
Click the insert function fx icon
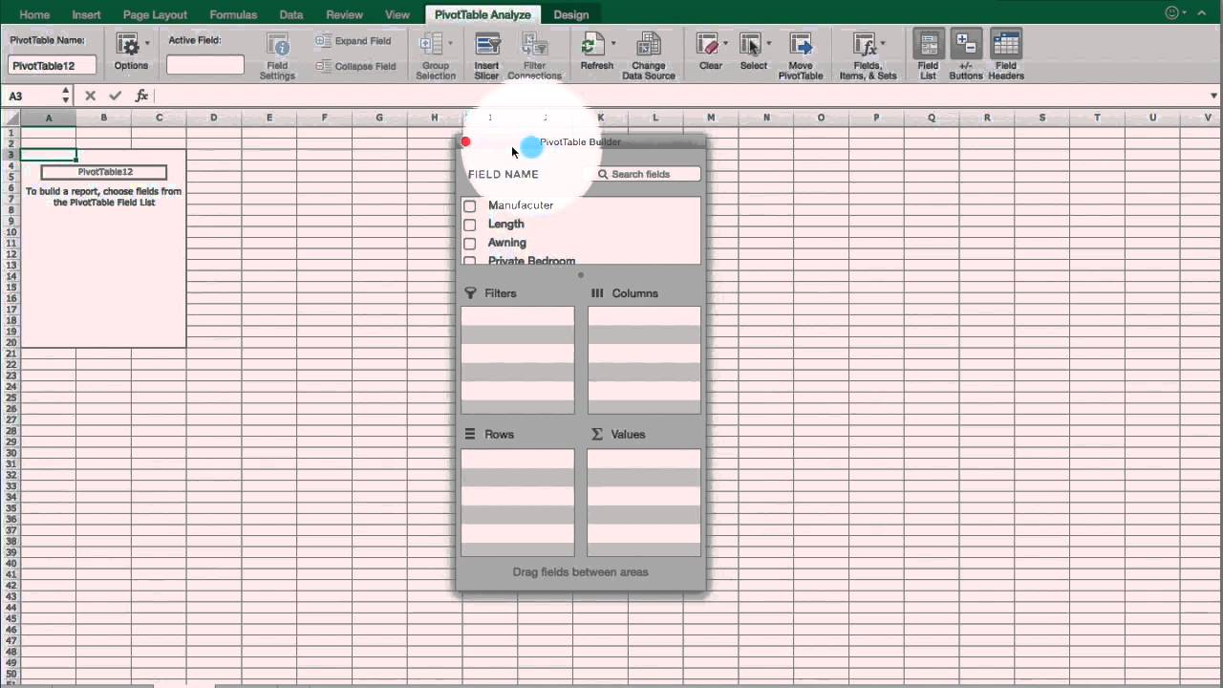click(141, 96)
